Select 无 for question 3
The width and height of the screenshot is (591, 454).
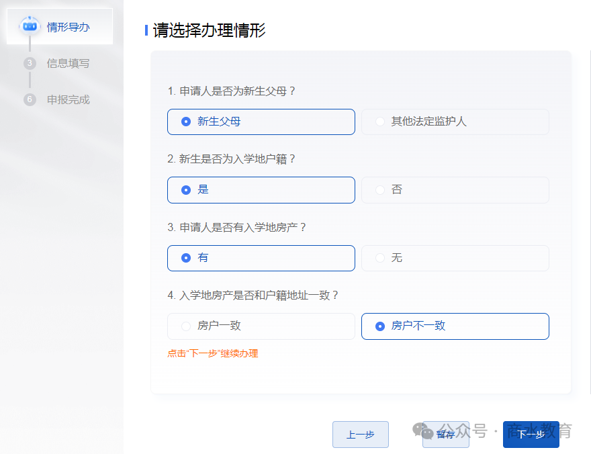455,258
